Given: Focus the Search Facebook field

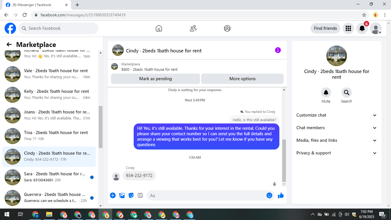Looking at the screenshot, I should pyautogui.click(x=58, y=28).
